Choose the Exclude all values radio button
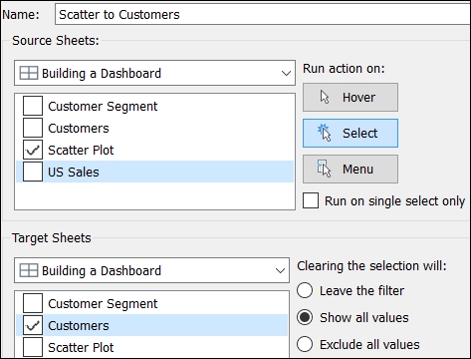The height and width of the screenshot is (359, 471). [305, 344]
